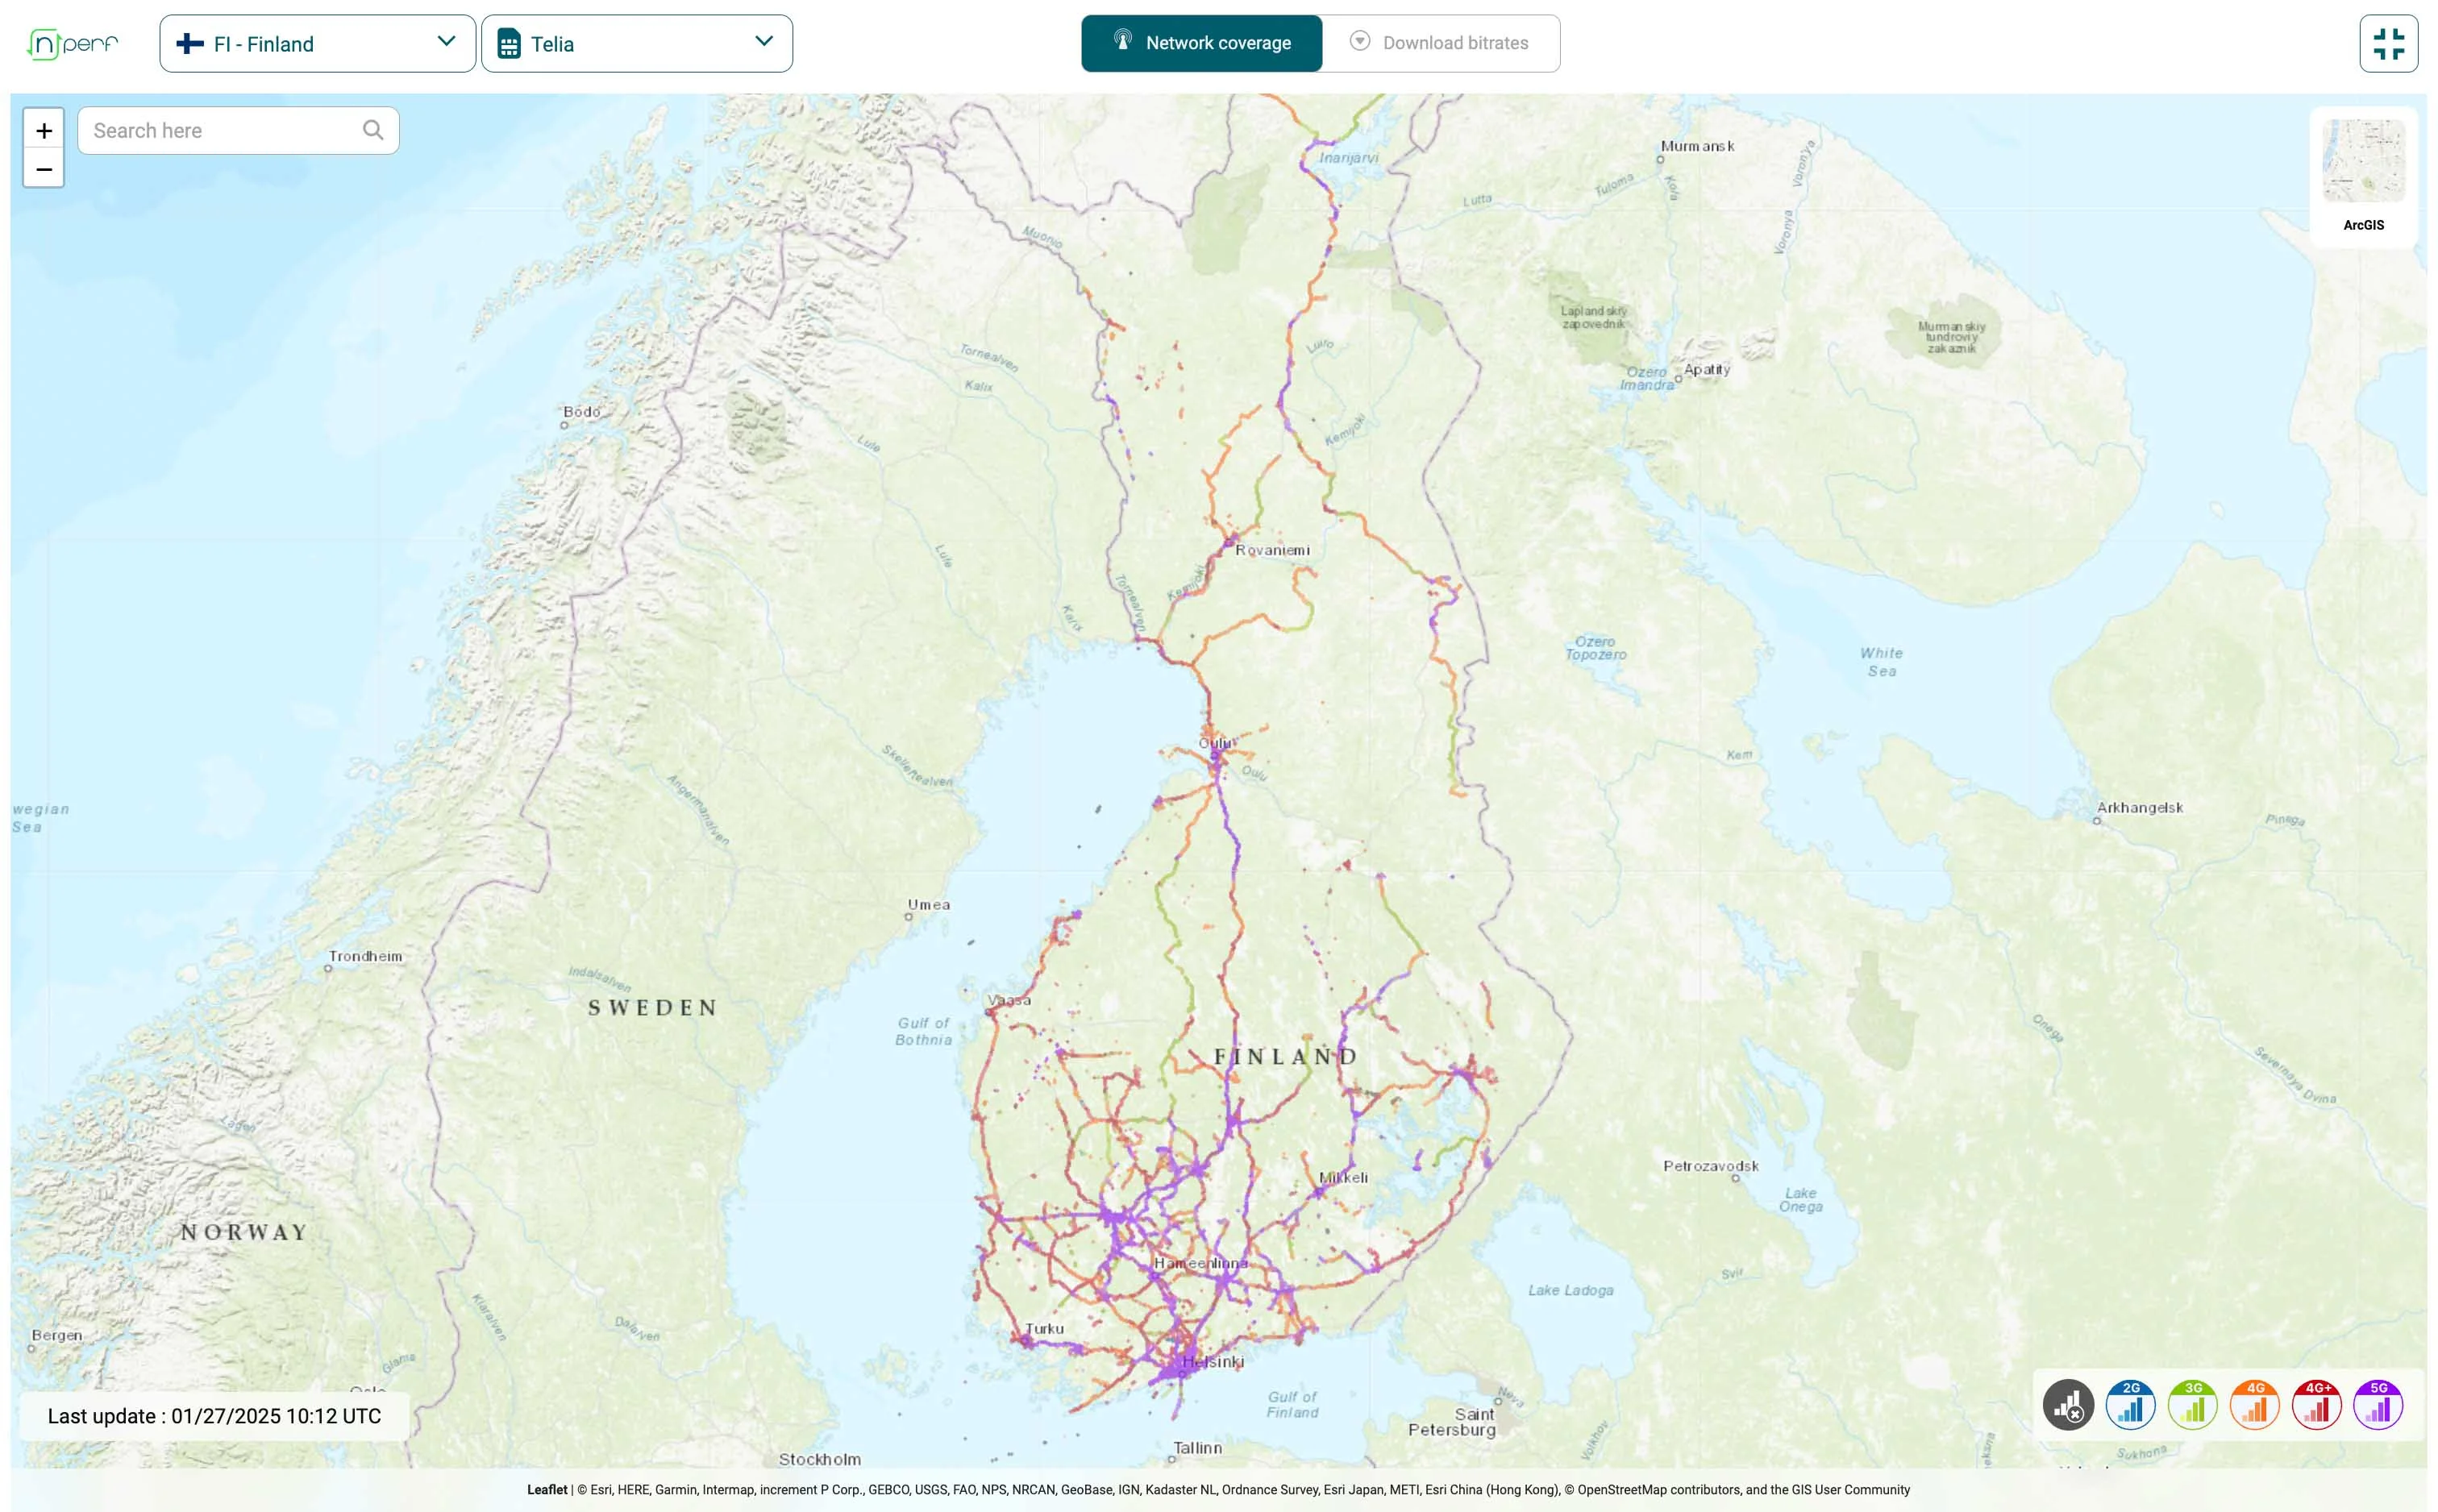Click the Lake Ladoga label
Image resolution: width=2438 pixels, height=1512 pixels.
click(1570, 1290)
